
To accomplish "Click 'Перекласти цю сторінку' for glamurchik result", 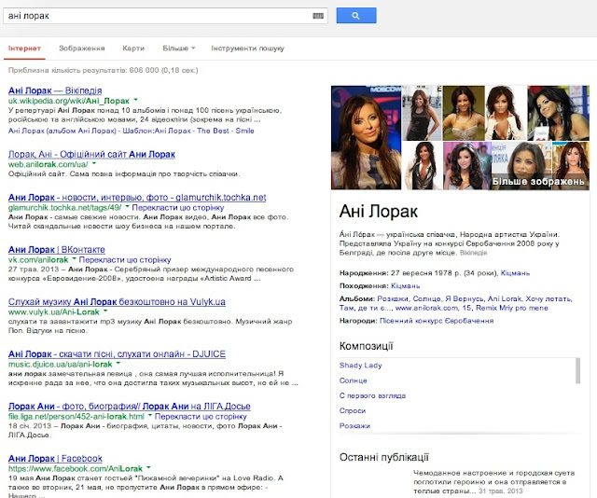I will point(178,207).
